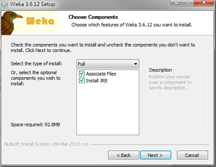The width and height of the screenshot is (216, 167).
Task: Open the install type dropdown arrow
Action: (135, 64)
